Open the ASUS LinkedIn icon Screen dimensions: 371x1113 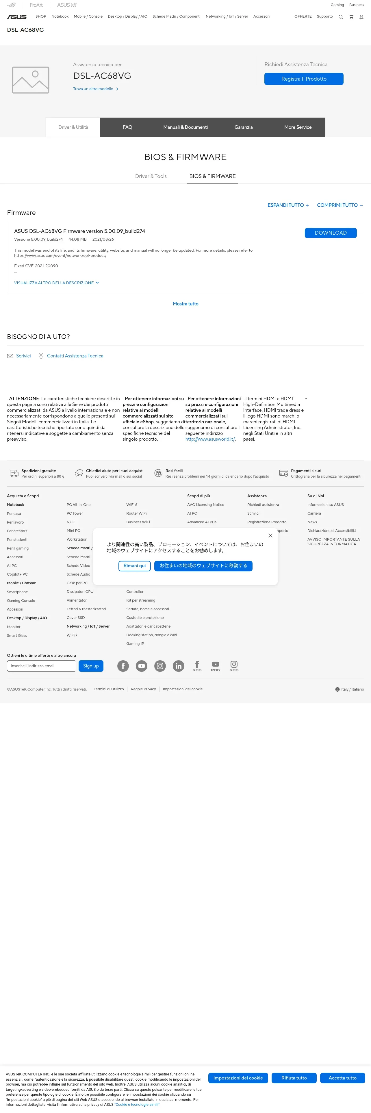click(179, 666)
